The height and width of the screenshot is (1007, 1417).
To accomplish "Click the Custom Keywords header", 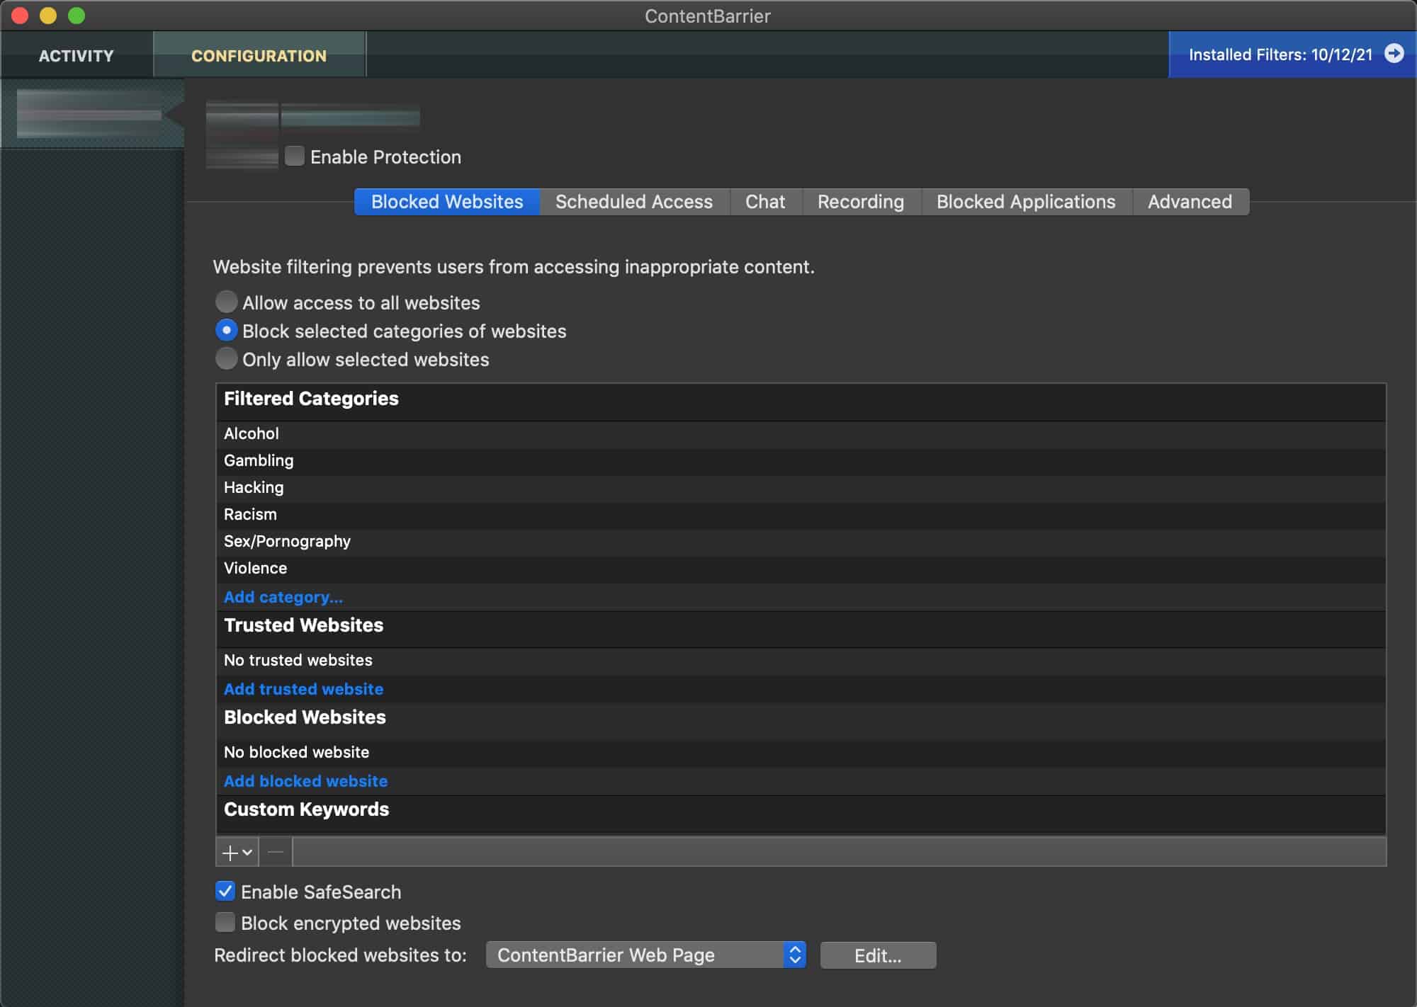I will pos(801,812).
